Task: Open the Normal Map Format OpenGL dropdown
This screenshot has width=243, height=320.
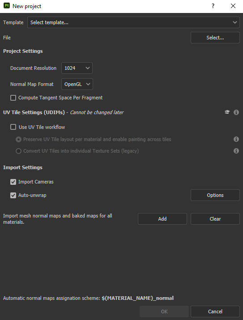Action: (x=77, y=84)
